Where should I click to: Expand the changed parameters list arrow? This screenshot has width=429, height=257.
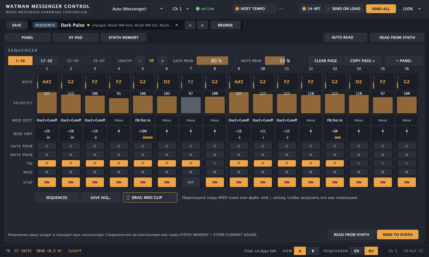tap(177, 25)
